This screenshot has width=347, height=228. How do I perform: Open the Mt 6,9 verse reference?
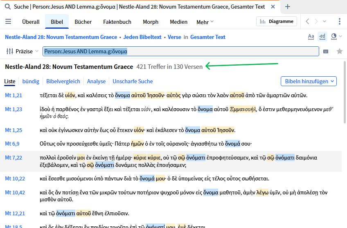tap(12, 144)
